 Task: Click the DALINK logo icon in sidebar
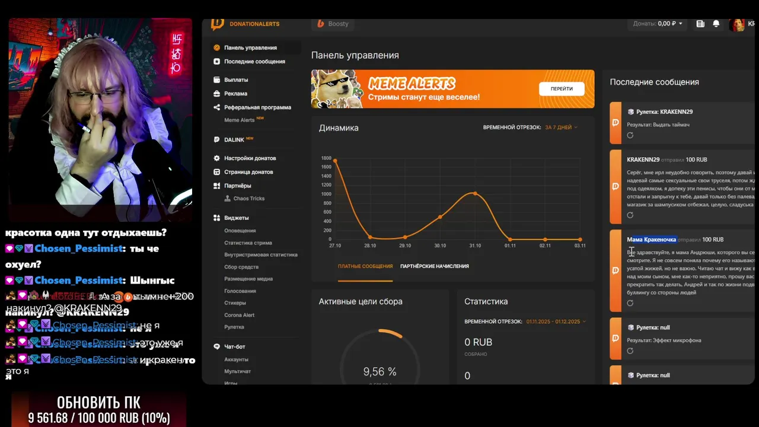pos(217,140)
